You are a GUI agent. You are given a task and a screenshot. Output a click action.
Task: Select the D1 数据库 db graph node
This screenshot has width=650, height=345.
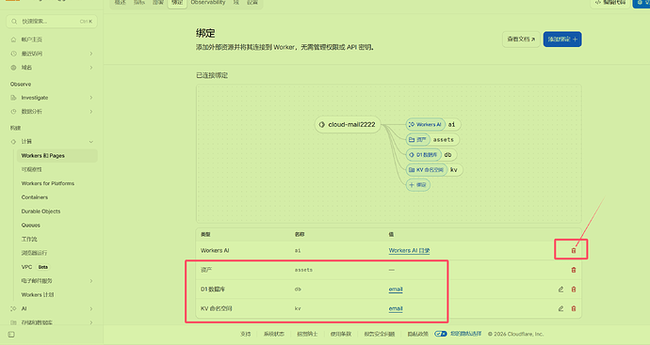431,155
